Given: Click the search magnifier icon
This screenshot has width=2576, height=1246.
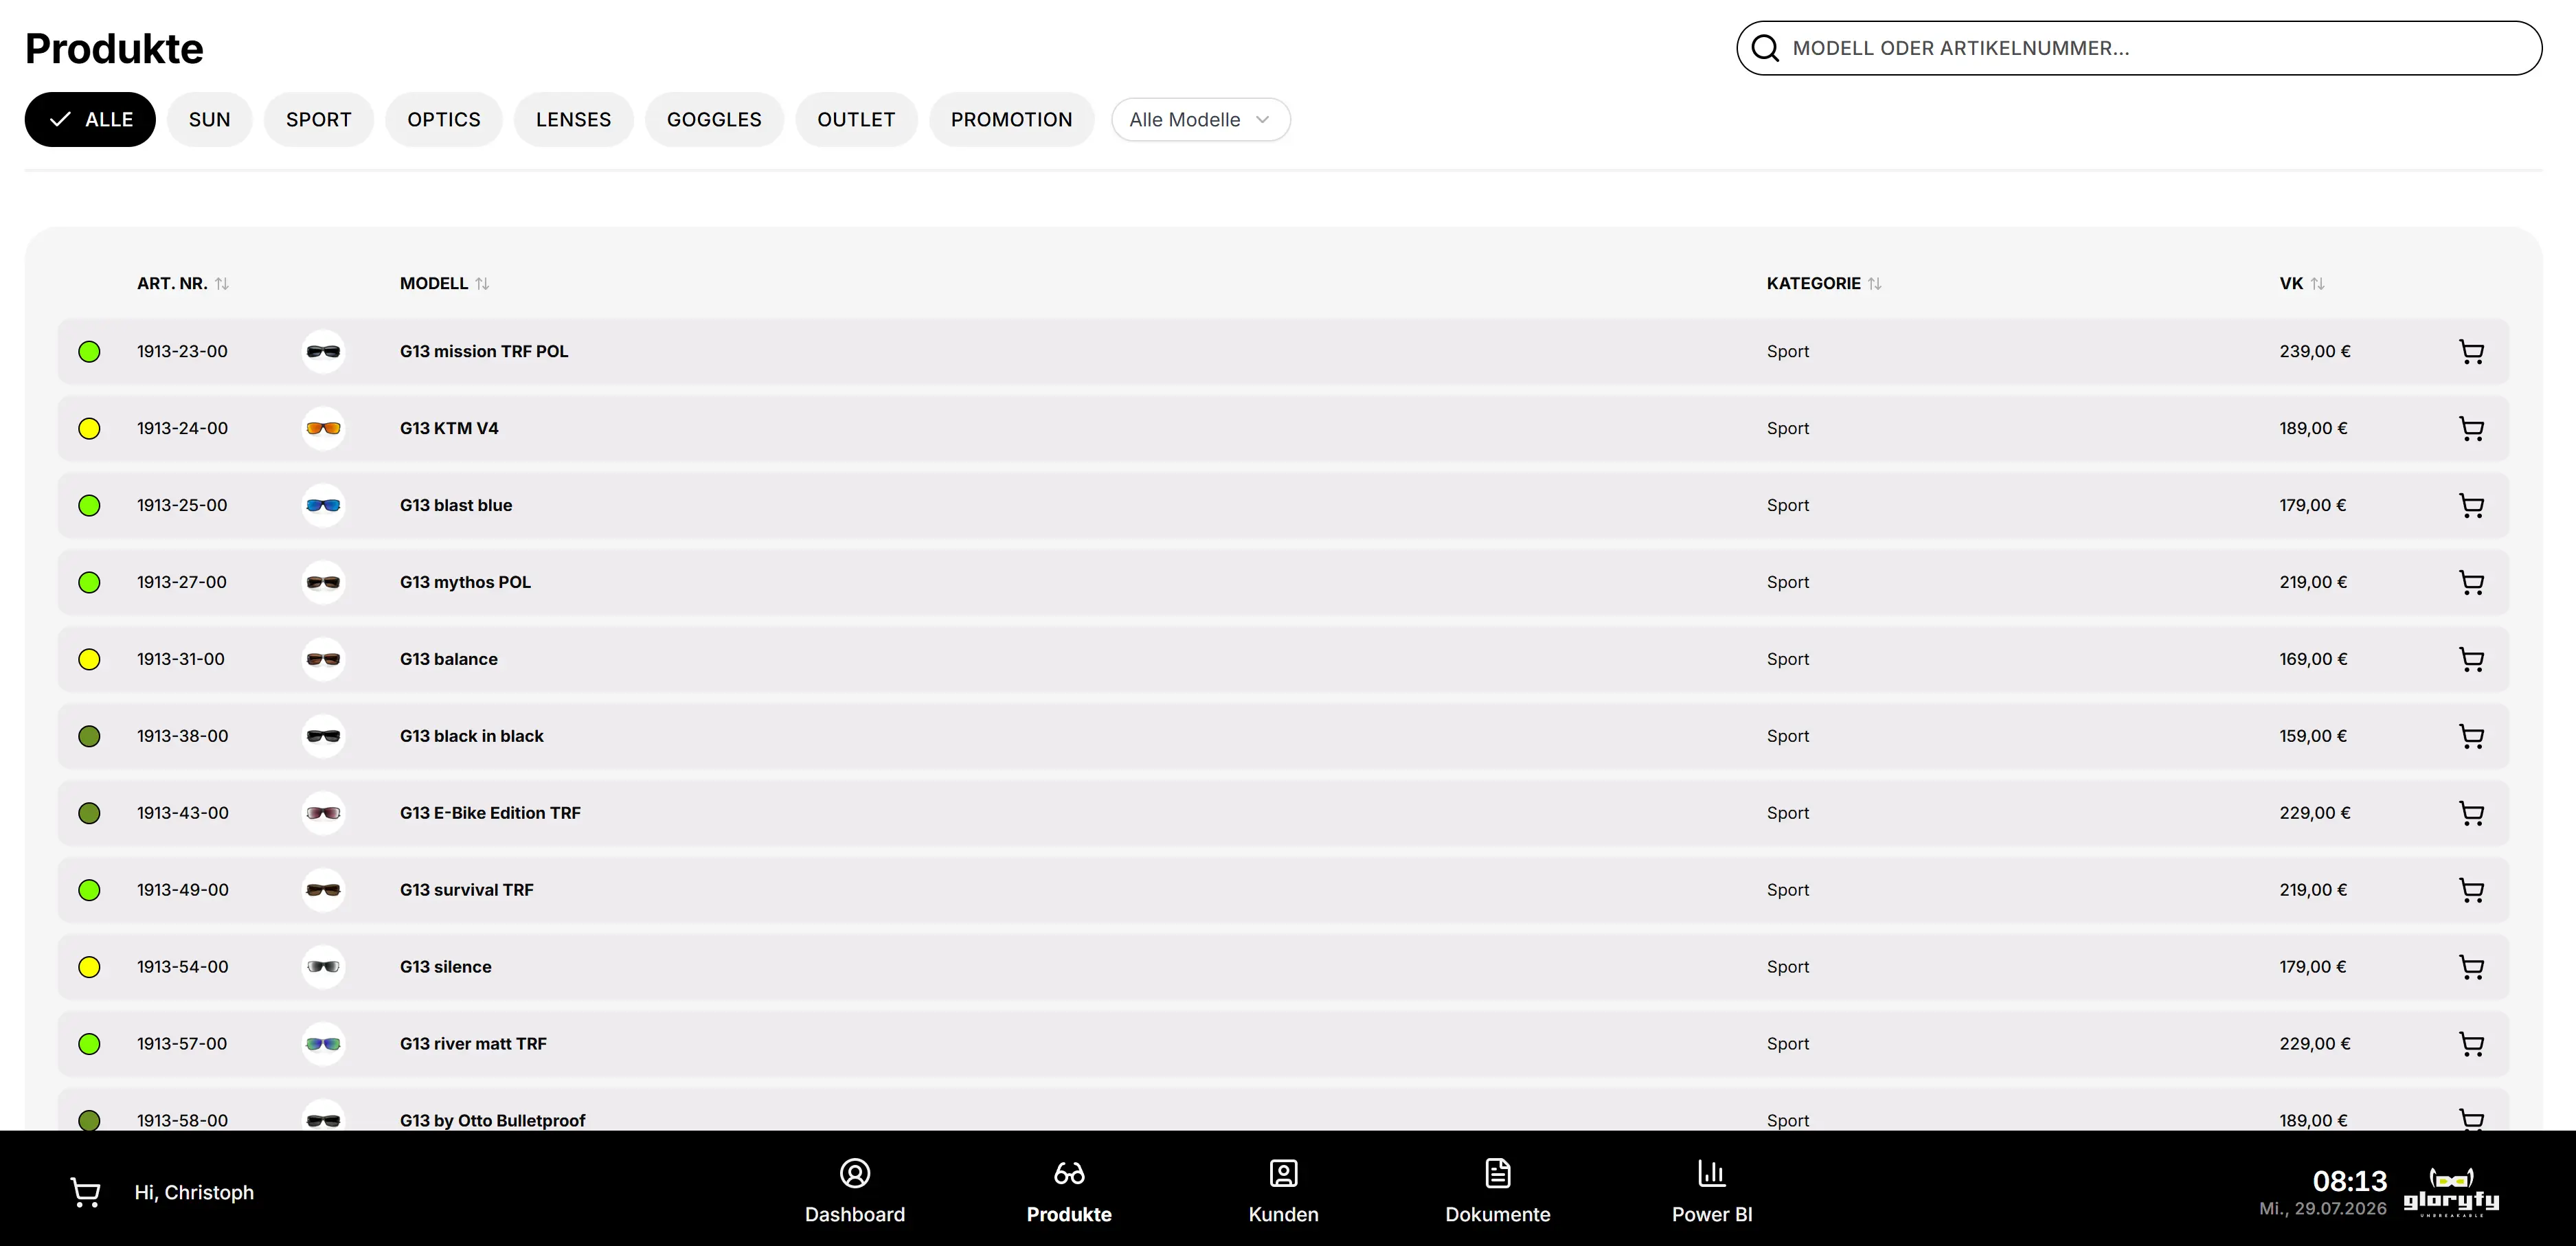Looking at the screenshot, I should point(1765,48).
